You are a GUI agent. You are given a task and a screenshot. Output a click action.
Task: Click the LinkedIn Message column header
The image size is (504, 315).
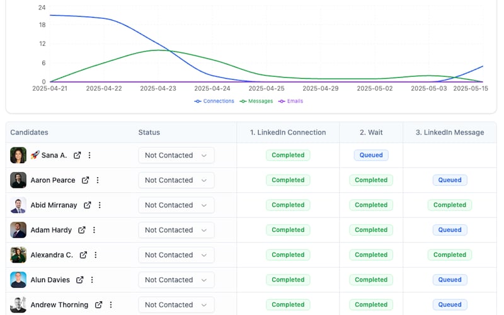point(450,132)
